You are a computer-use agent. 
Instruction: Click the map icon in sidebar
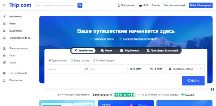pyautogui.click(x=4, y=55)
